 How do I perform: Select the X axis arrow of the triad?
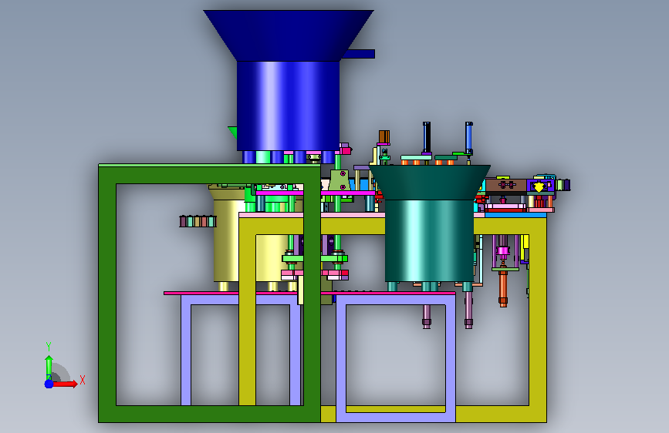tap(65, 384)
